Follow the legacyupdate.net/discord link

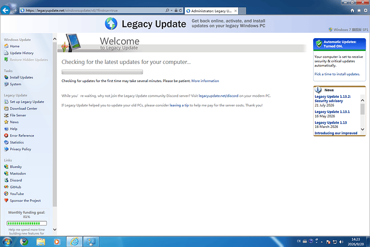pos(218,96)
